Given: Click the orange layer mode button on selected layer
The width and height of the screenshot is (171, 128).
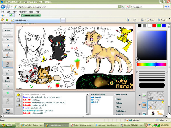Looking at the screenshot, I should 144,105.
